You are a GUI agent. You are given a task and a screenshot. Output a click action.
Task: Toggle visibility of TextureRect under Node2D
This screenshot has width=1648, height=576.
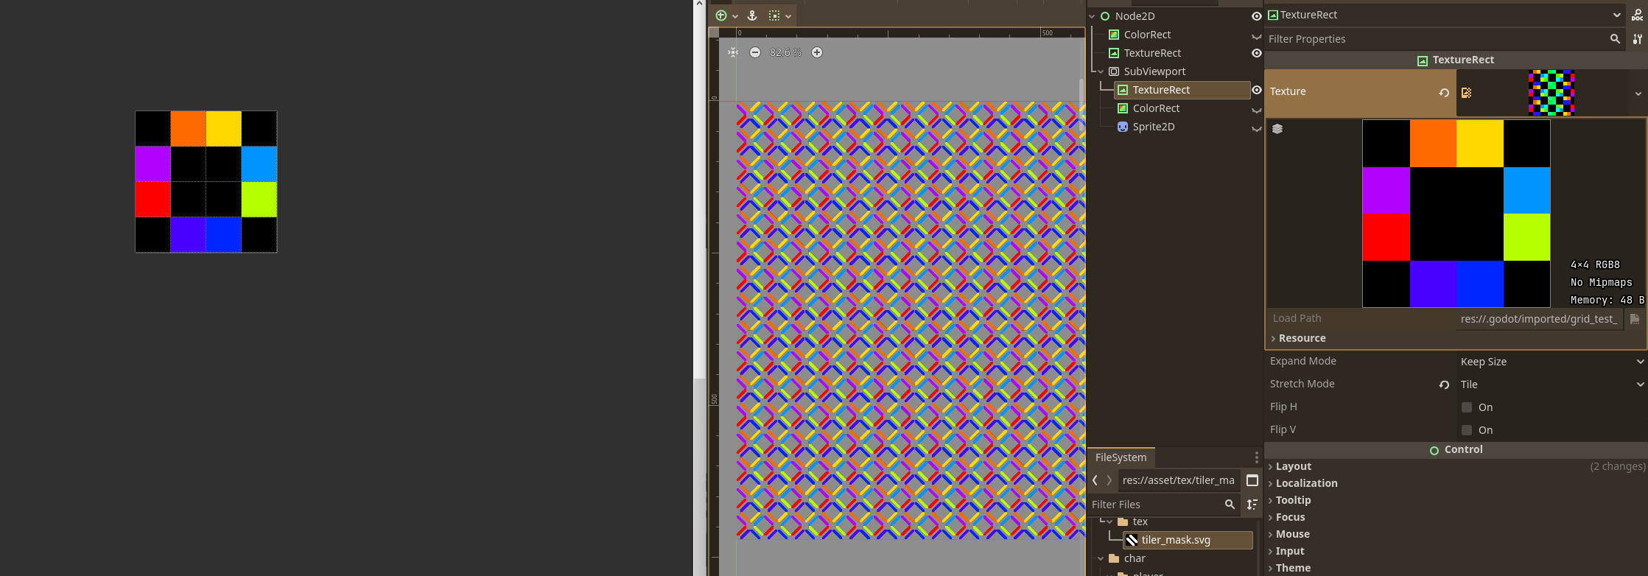point(1257,53)
